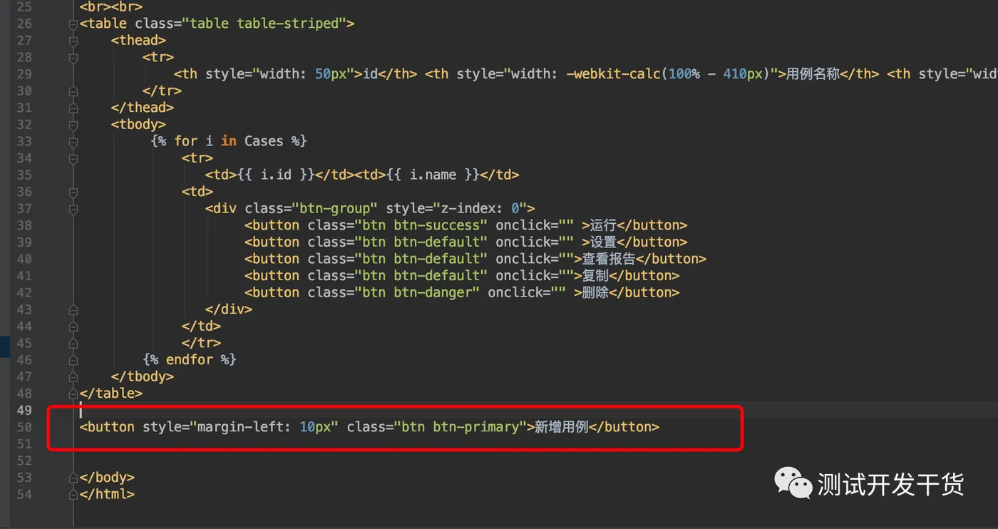Click gutter line number 51

tap(24, 443)
